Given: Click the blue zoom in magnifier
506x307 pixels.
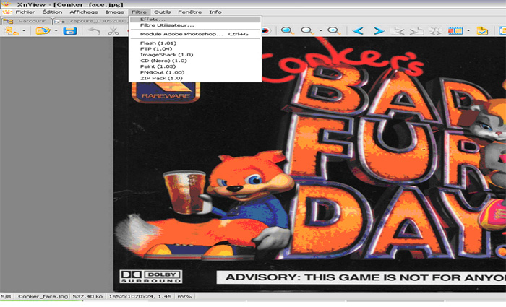Looking at the screenshot, I should [287, 30].
